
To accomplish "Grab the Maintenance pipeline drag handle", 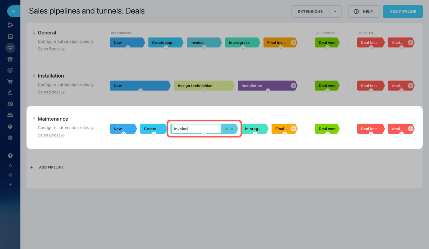I will [34, 119].
